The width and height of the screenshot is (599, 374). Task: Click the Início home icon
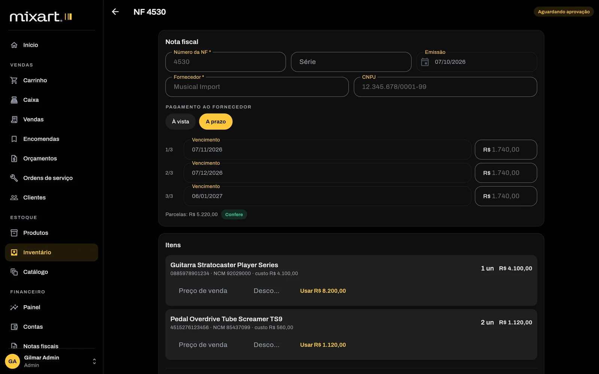[14, 45]
